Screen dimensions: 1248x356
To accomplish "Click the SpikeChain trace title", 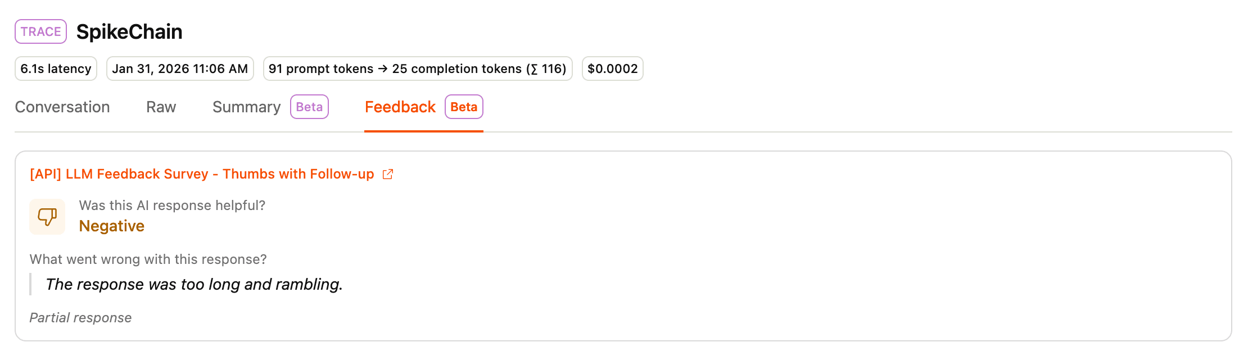I will tap(129, 31).
